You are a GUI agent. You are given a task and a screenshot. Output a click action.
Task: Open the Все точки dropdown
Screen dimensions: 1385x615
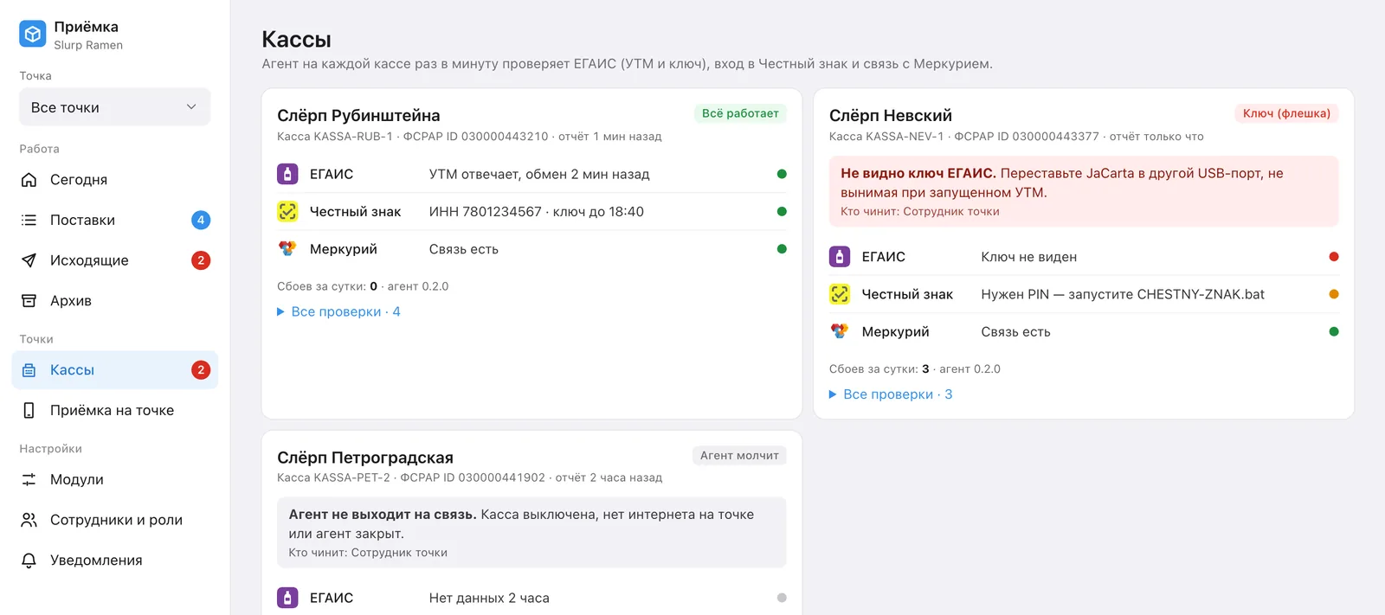[115, 107]
